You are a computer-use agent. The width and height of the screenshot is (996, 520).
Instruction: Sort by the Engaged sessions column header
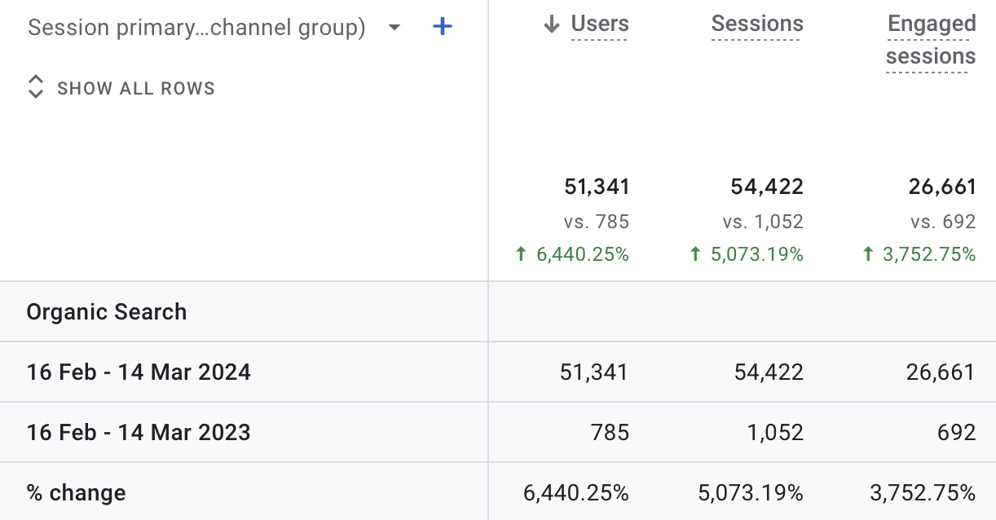point(931,40)
